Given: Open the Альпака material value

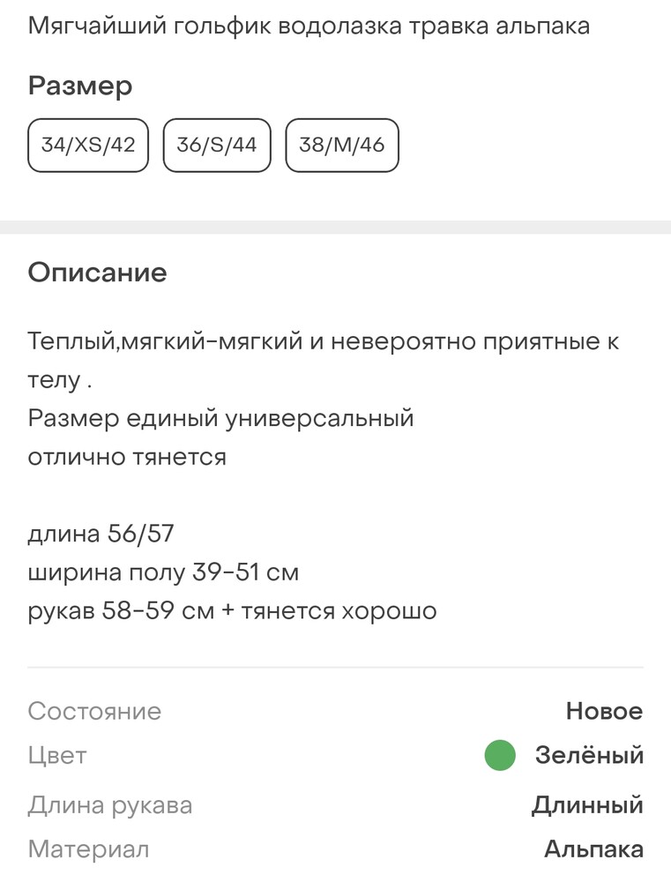Looking at the screenshot, I should 593,849.
